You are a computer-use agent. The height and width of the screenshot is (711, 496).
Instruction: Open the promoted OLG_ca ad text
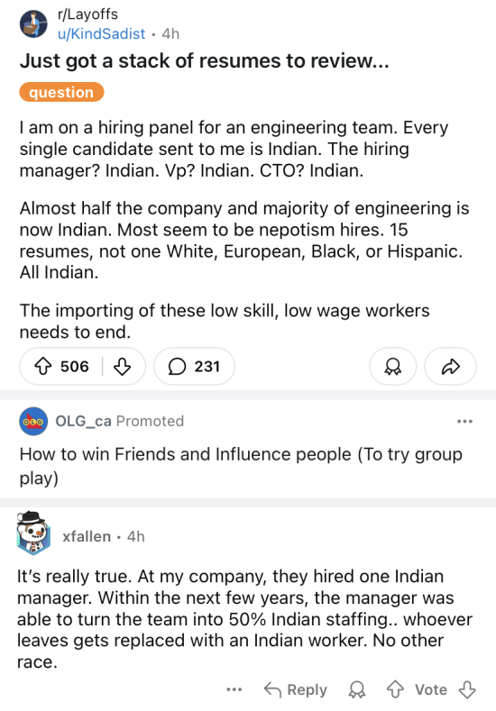pyautogui.click(x=241, y=466)
